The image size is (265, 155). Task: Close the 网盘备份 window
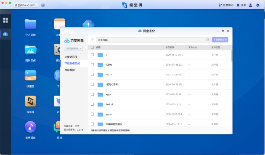tap(228, 31)
